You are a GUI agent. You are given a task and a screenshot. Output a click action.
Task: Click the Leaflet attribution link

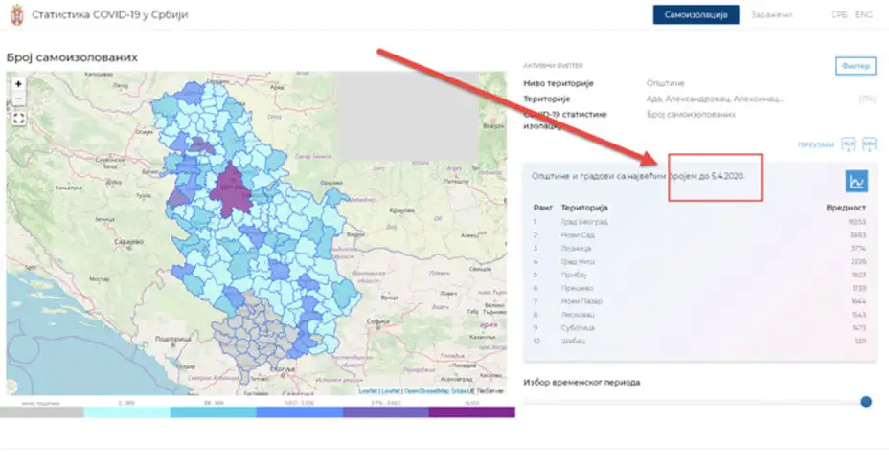pos(368,391)
